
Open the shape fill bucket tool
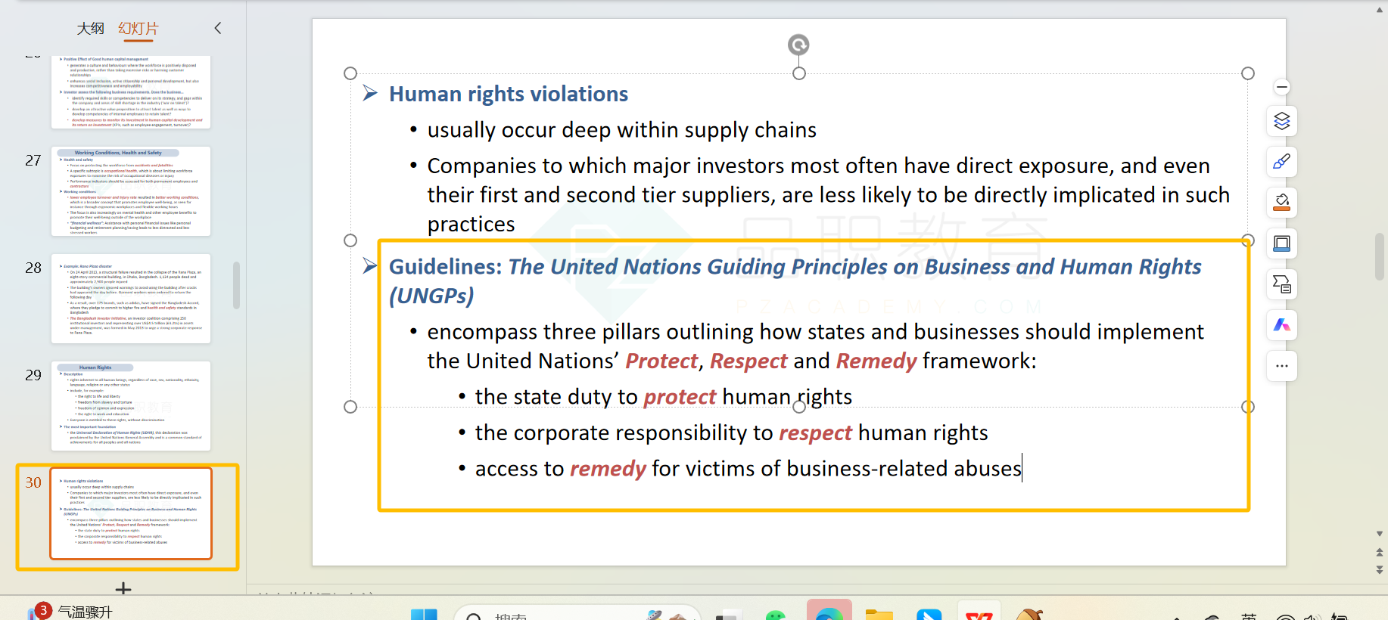(1281, 203)
